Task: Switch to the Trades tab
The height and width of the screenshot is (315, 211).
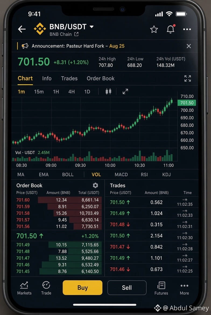Action: [69, 78]
